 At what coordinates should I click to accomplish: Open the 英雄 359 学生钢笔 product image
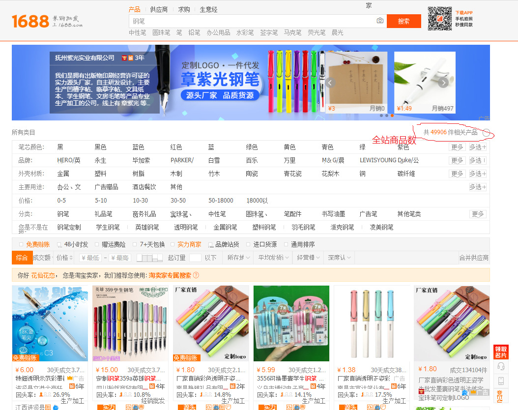pyautogui.click(x=131, y=323)
